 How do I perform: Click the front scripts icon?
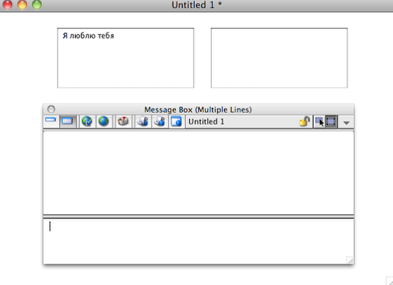[142, 121]
